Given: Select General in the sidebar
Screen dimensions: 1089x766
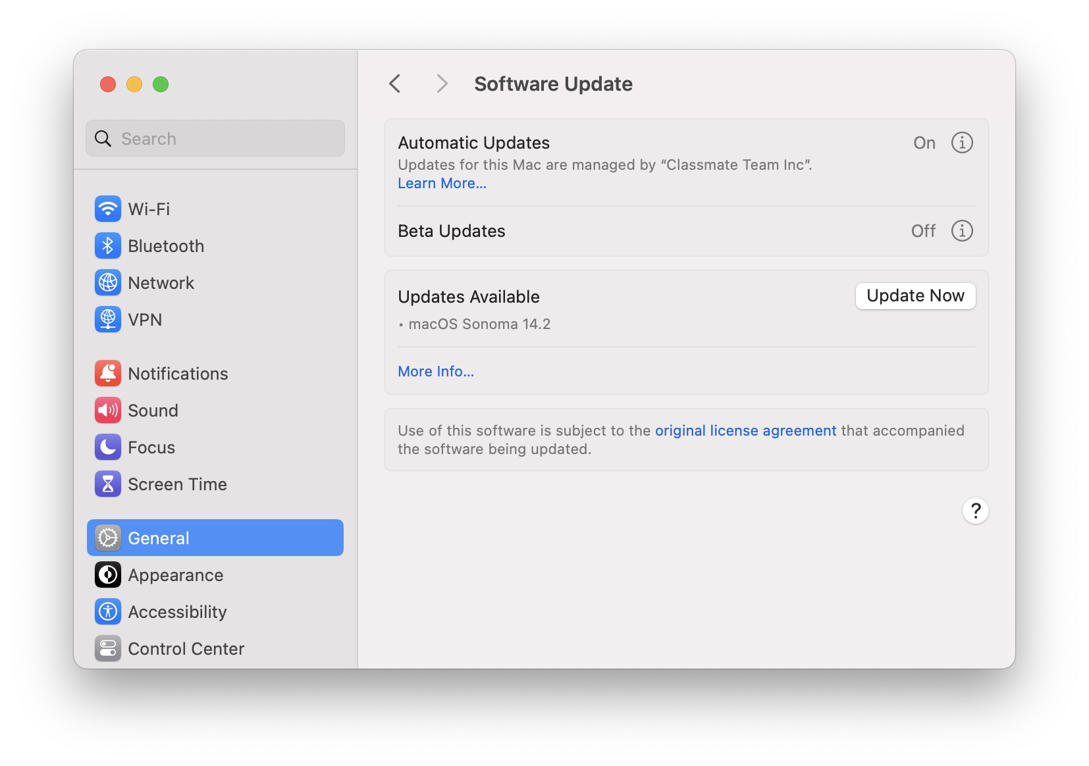Looking at the screenshot, I should pos(158,538).
